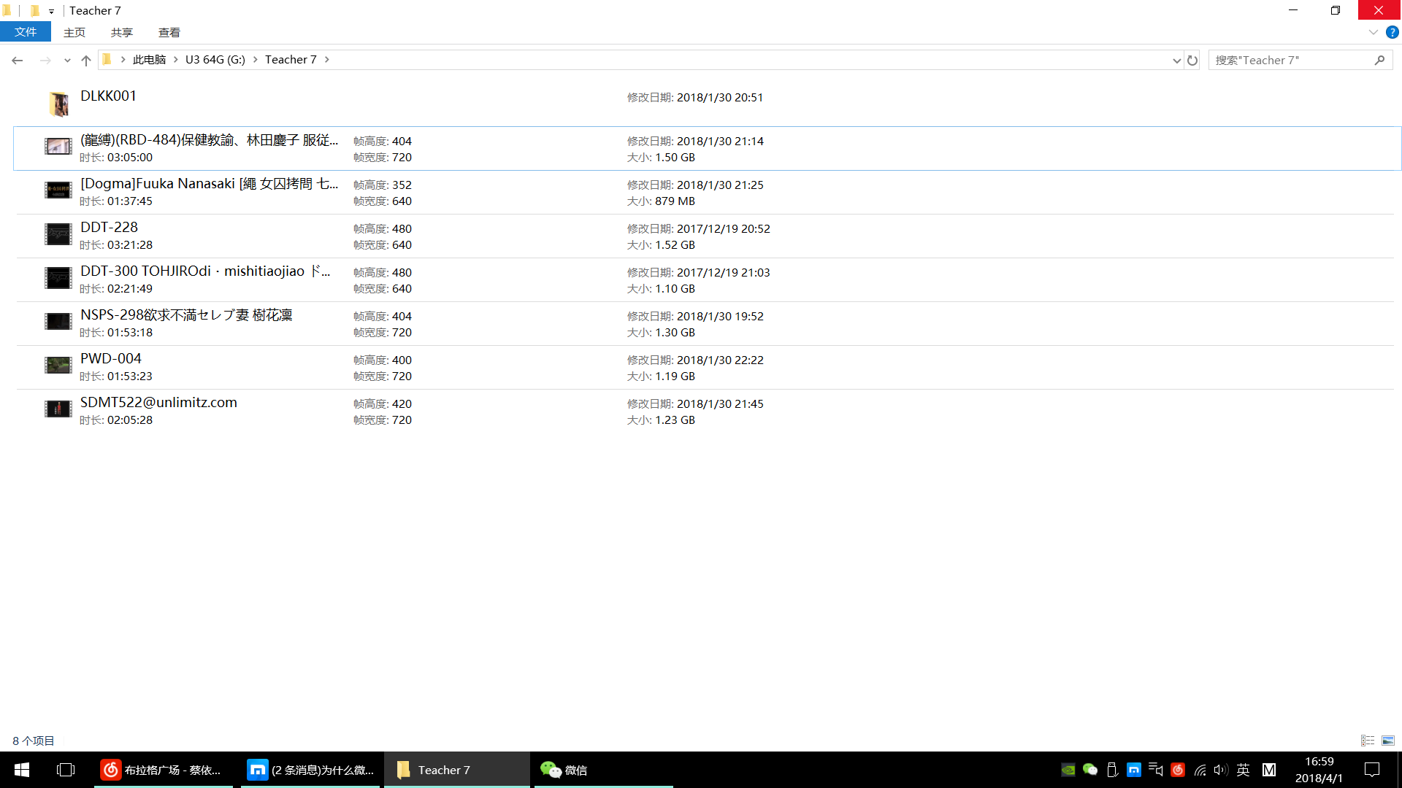Open the volume speaker tray icon

click(1221, 770)
